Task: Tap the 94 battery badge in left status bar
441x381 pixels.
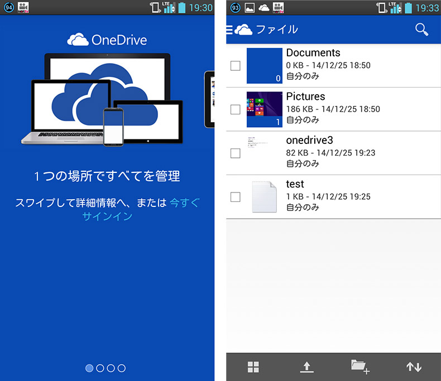Action: tap(9, 7)
